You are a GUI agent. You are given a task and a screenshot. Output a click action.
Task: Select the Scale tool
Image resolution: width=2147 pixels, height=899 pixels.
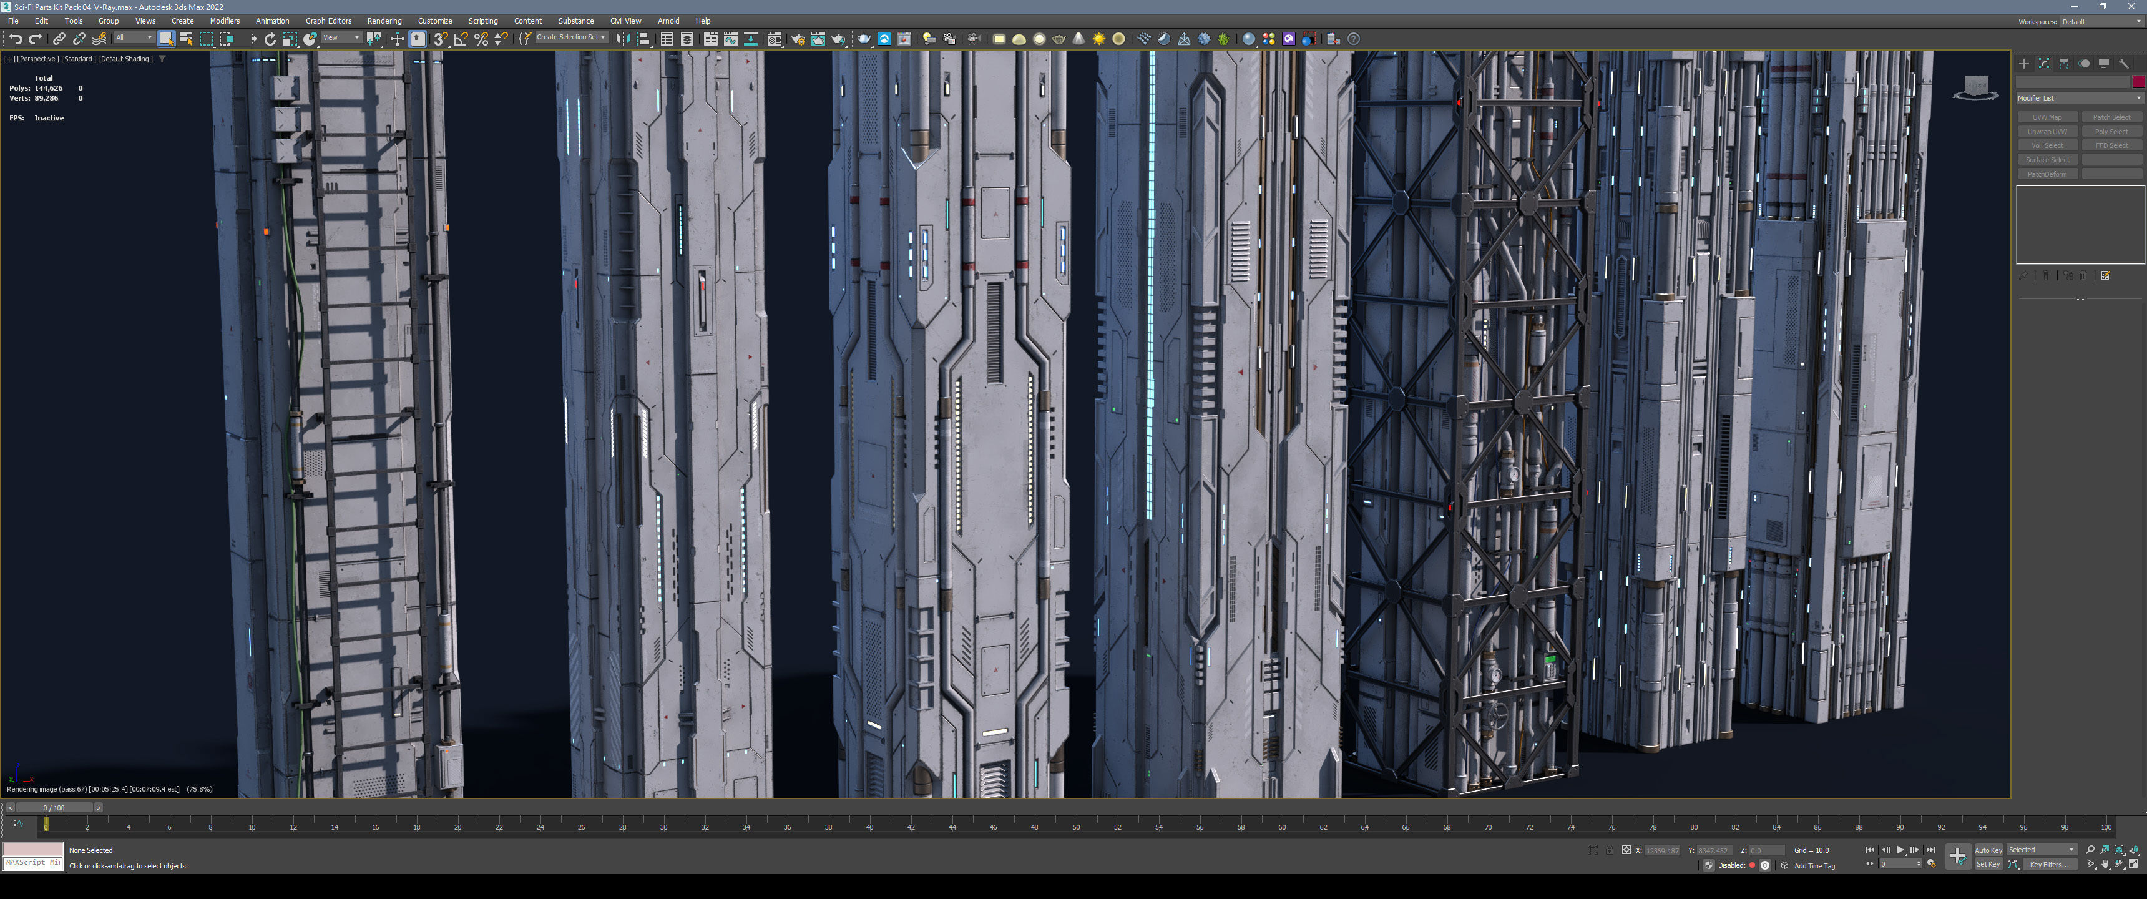click(289, 38)
